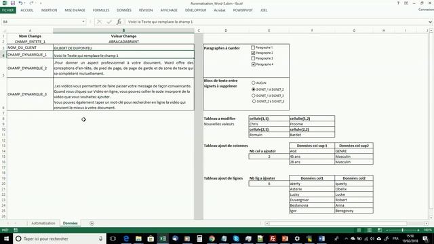The image size is (434, 244).
Task: Open Skype from taskbar
Action: (236, 239)
